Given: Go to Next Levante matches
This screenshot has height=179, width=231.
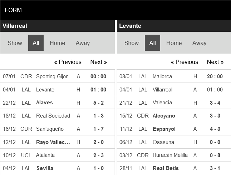Looking at the screenshot, I should point(215,62).
